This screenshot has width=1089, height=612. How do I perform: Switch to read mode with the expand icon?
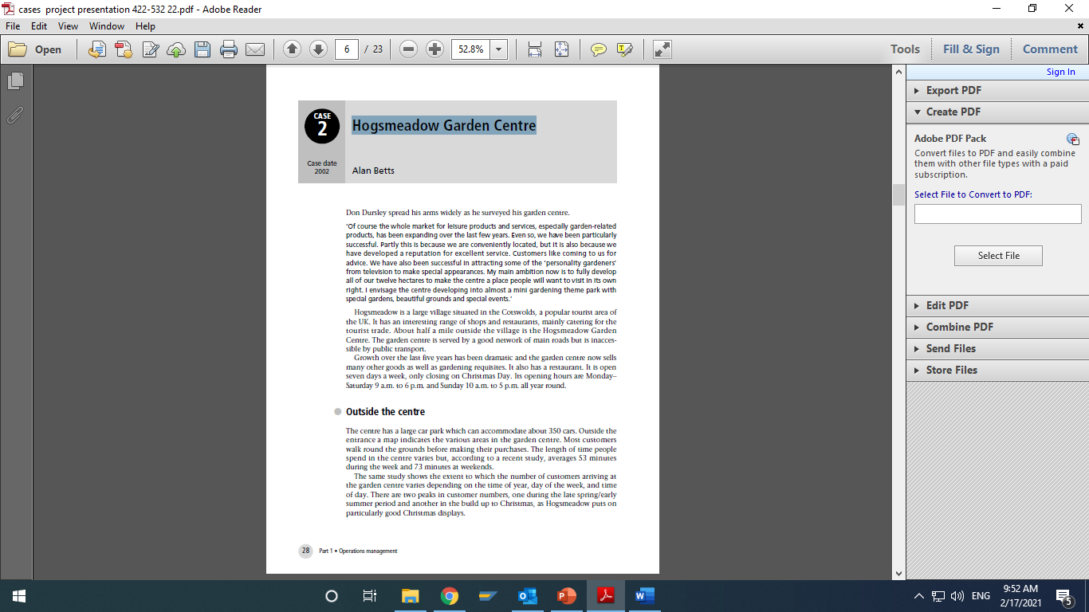click(662, 49)
